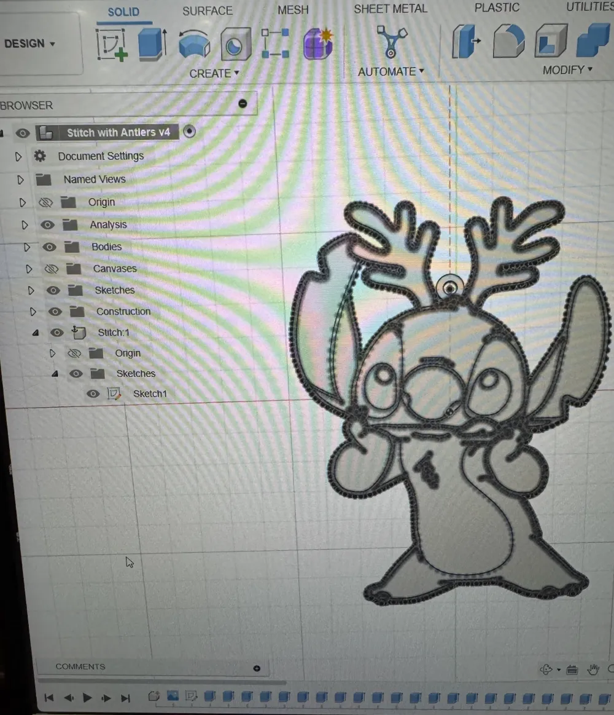Open the CREATE menu dropdown
614x715 pixels.
tap(214, 73)
